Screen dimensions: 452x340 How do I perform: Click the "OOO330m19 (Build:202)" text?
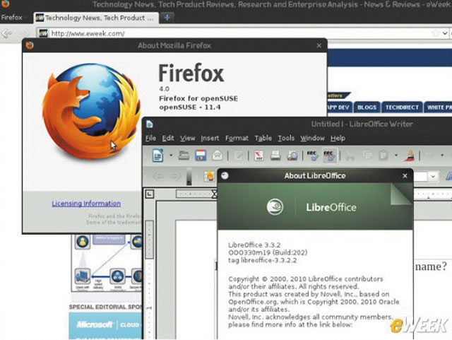point(268,253)
